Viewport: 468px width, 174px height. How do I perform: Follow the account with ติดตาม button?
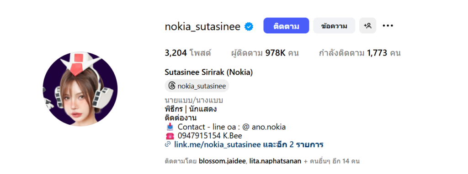point(286,26)
